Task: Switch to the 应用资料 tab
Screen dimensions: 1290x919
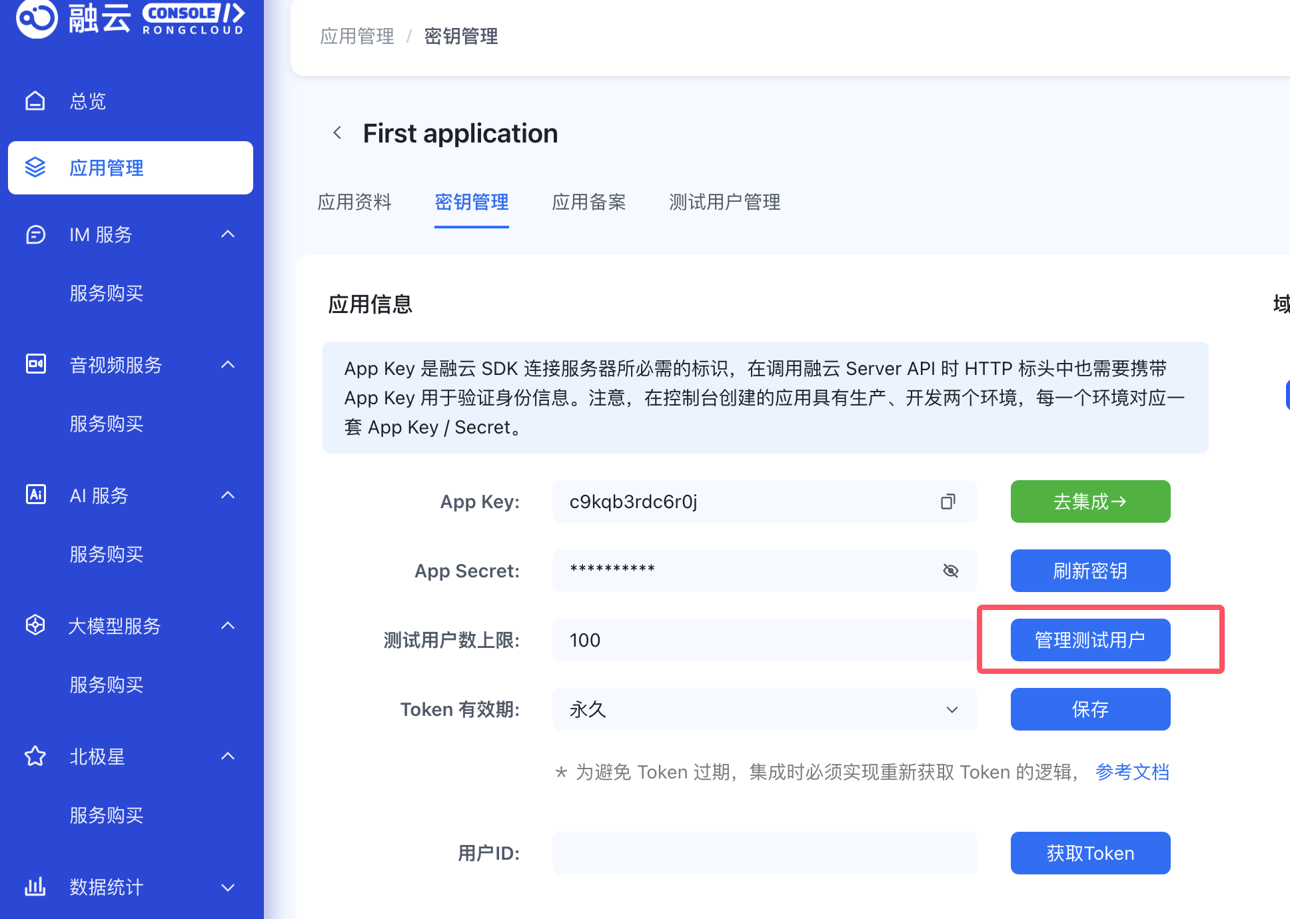Action: pos(354,202)
